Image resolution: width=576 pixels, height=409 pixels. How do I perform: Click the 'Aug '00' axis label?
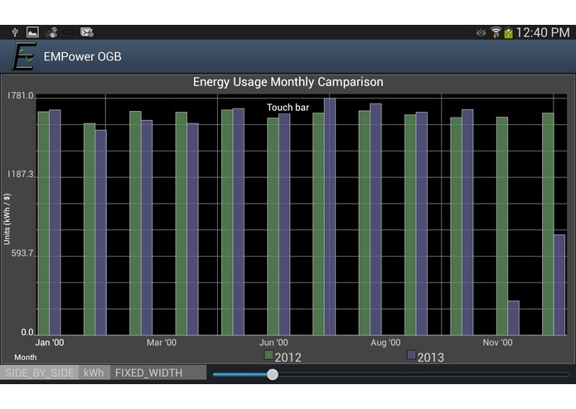tap(385, 343)
